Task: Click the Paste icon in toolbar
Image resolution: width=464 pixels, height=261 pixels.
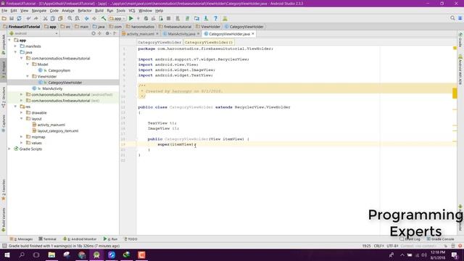Action: click(x=60, y=18)
